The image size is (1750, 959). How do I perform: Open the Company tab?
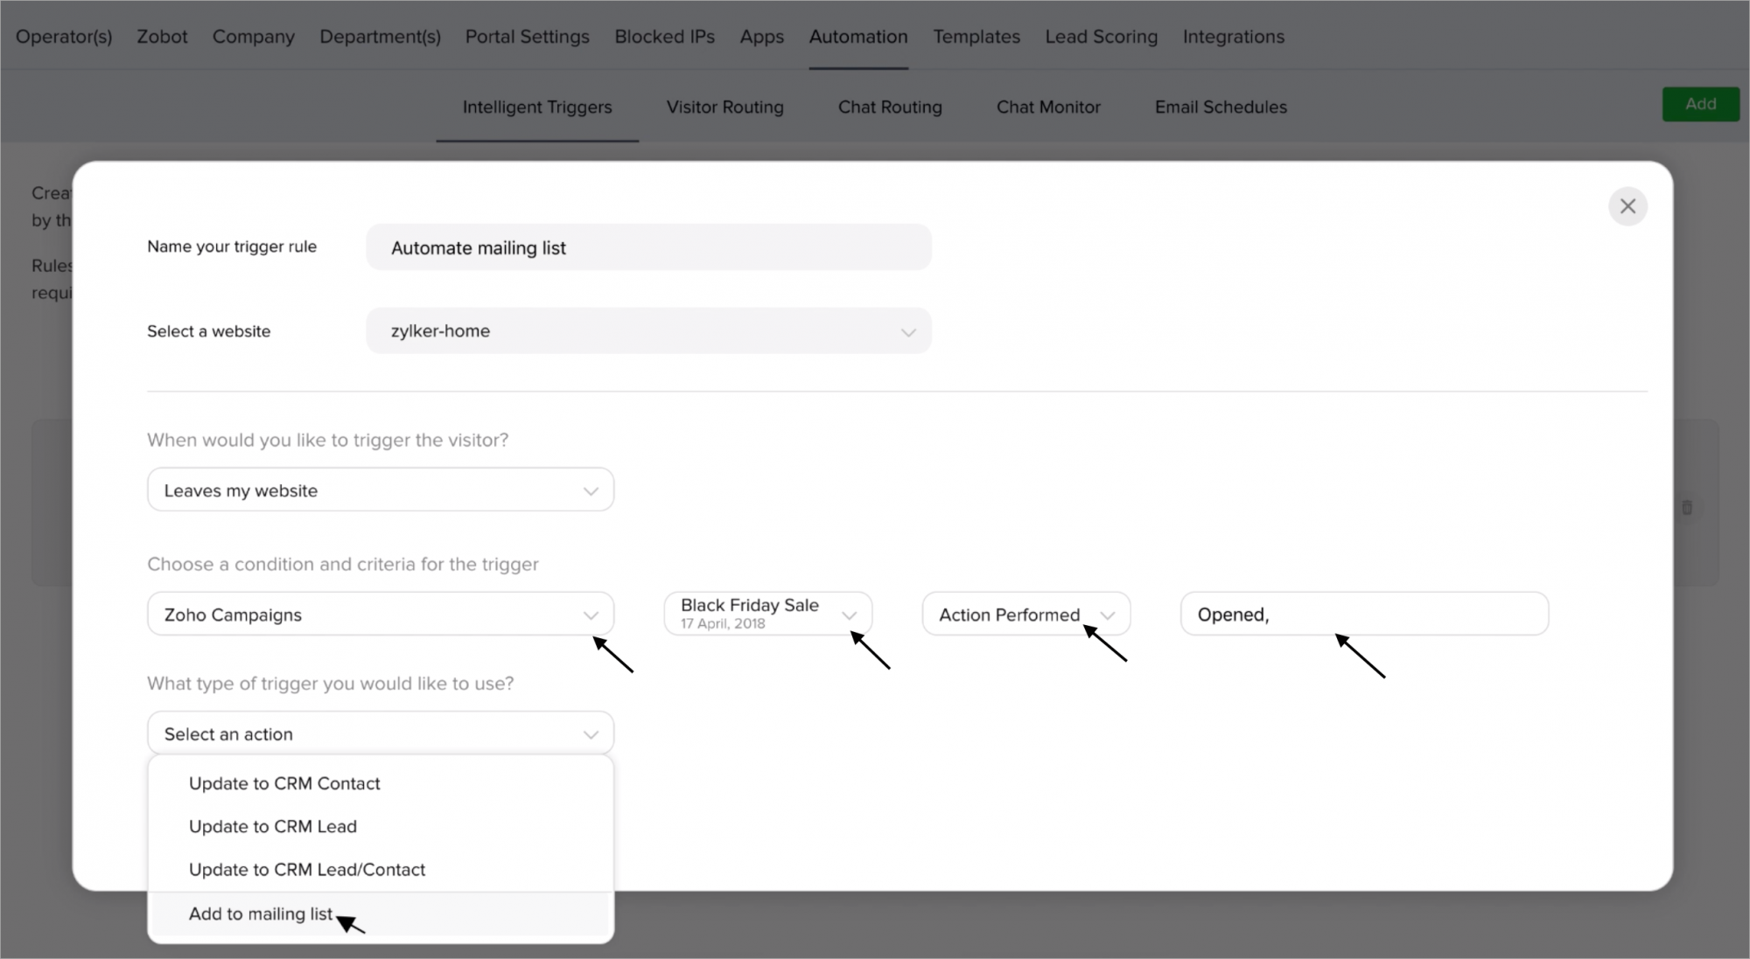coord(254,37)
